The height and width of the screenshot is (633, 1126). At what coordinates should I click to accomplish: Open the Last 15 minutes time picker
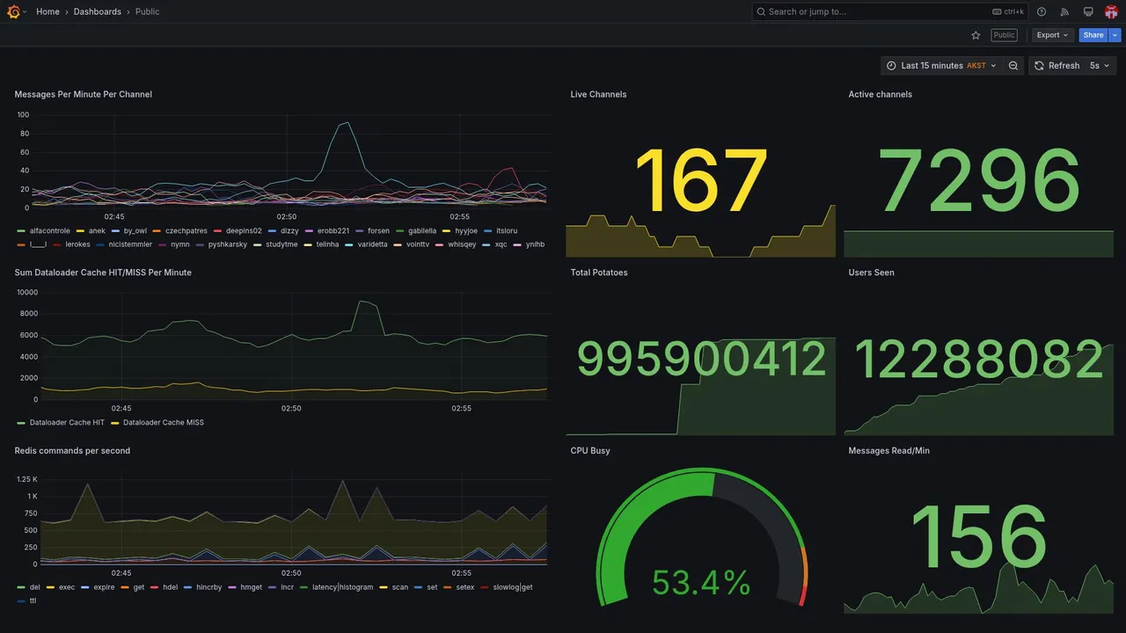pyautogui.click(x=941, y=66)
